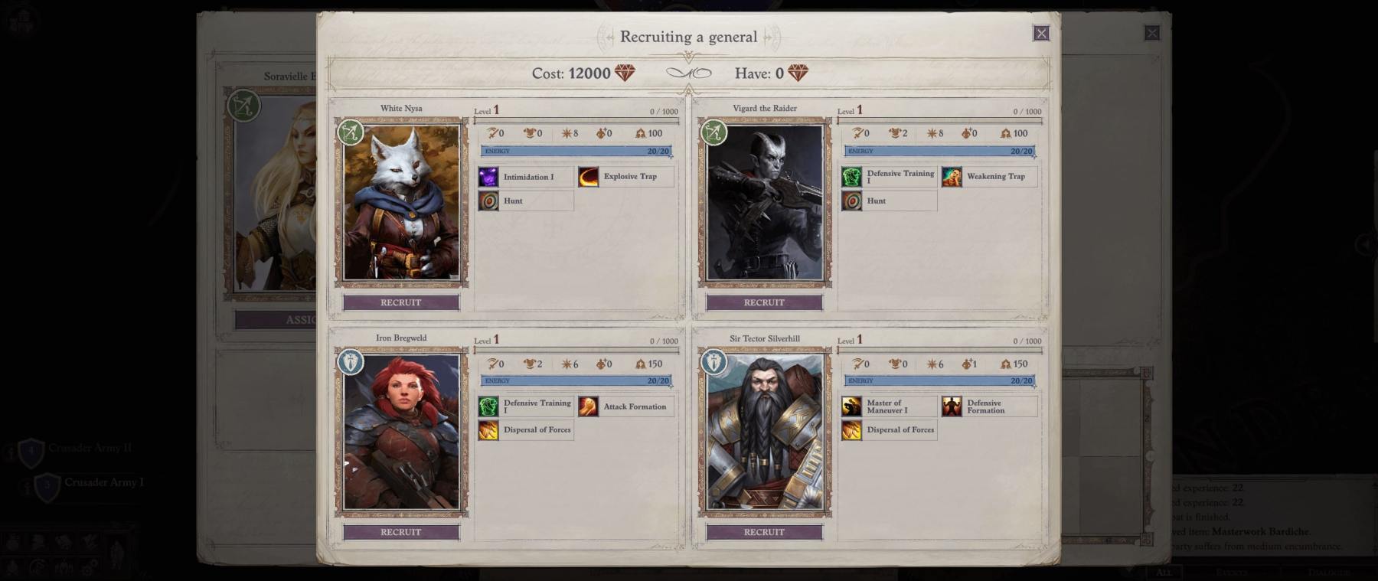
Task: Click White Nysa's Hunt skill icon
Action: pyautogui.click(x=488, y=201)
